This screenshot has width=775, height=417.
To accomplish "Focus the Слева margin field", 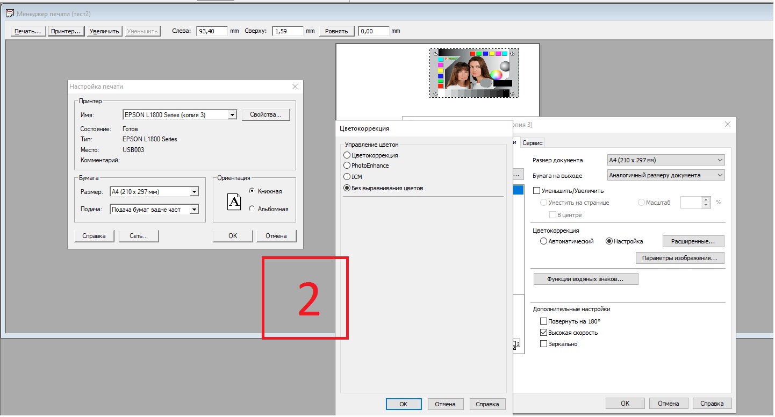I will point(212,31).
